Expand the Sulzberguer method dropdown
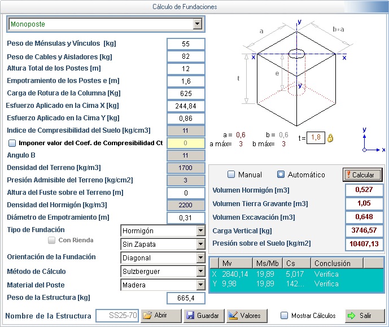 pyautogui.click(x=200, y=272)
